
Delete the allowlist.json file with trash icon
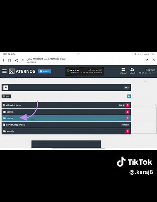pyautogui.click(x=127, y=105)
